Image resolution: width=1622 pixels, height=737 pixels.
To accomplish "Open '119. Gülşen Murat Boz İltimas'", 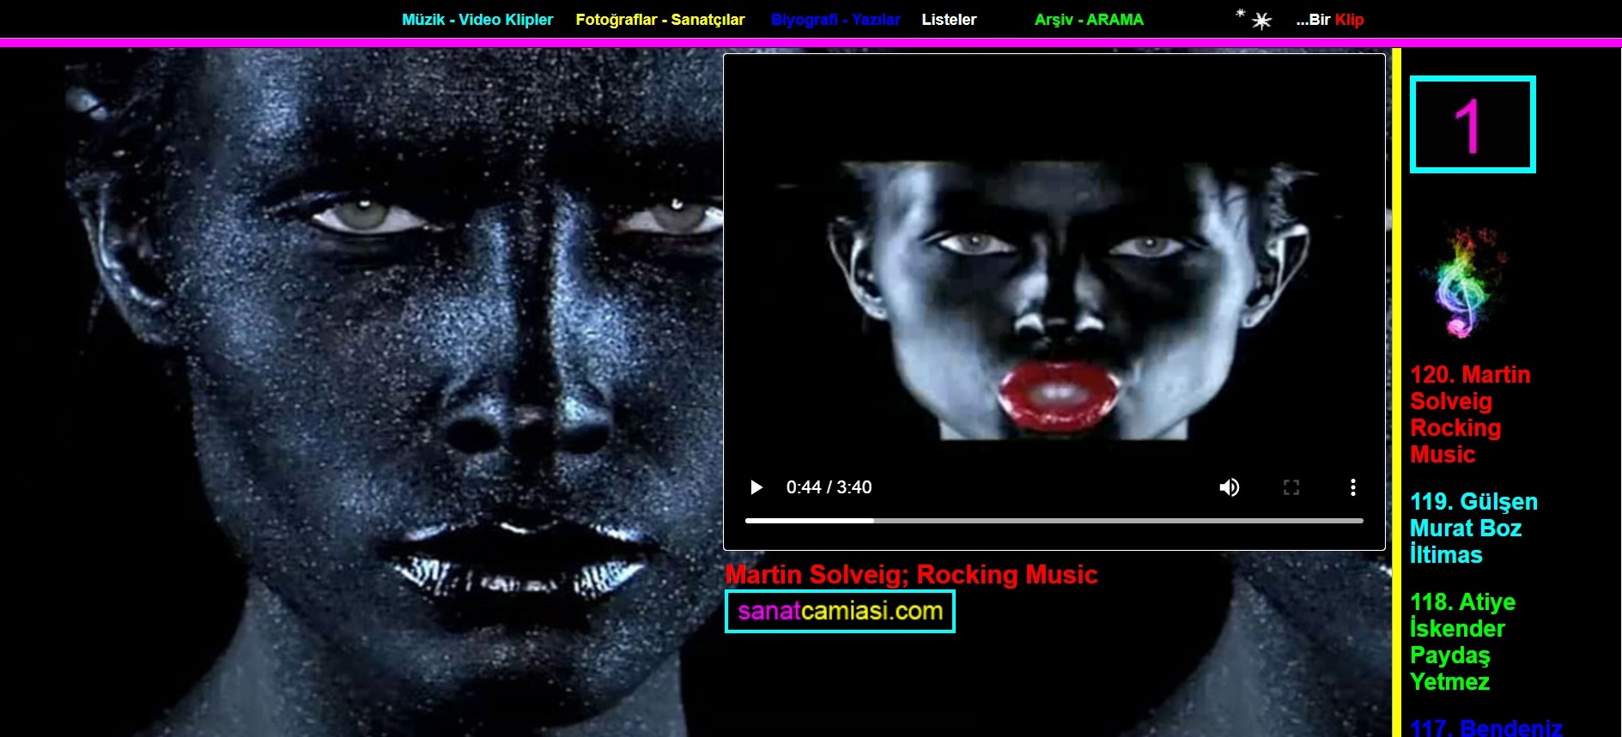I will point(1473,528).
